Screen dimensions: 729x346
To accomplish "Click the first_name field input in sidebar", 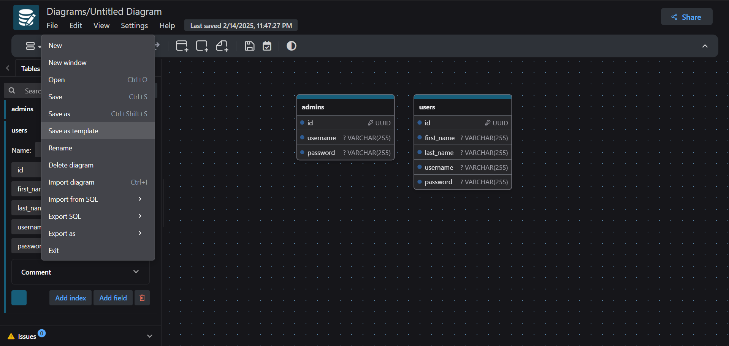I will (26, 189).
